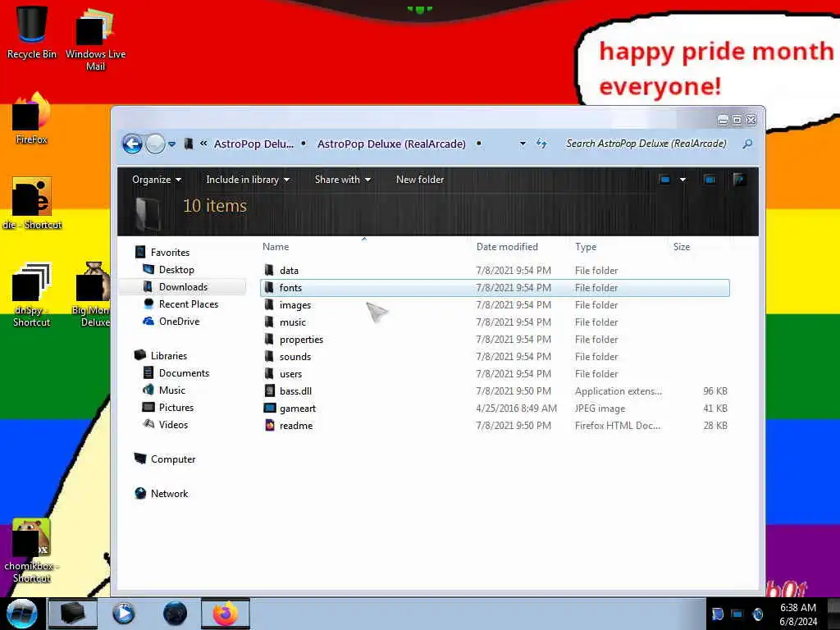Viewport: 840px width, 630px height.
Task: Open the Share with menu
Action: 342,180
